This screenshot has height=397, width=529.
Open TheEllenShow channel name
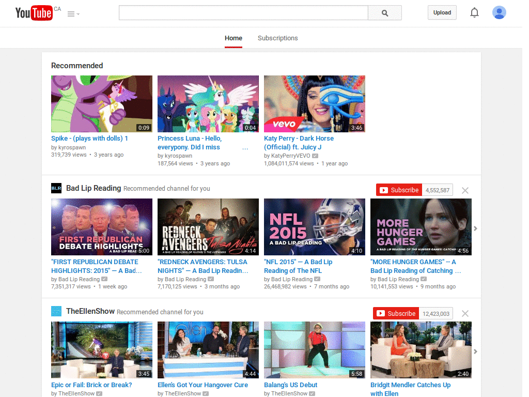90,311
